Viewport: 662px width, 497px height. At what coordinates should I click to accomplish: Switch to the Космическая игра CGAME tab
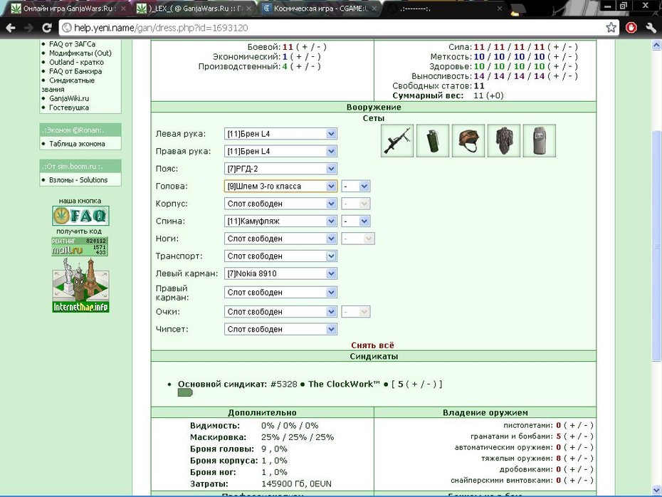[x=320, y=9]
